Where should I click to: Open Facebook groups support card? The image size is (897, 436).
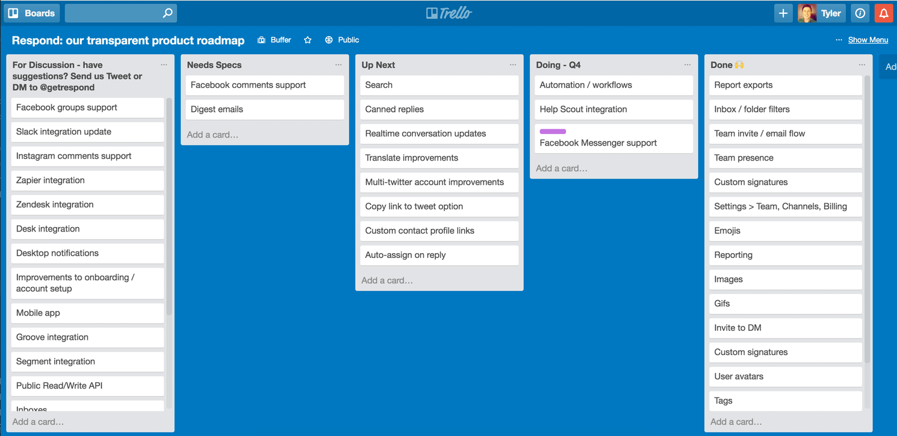[87, 108]
